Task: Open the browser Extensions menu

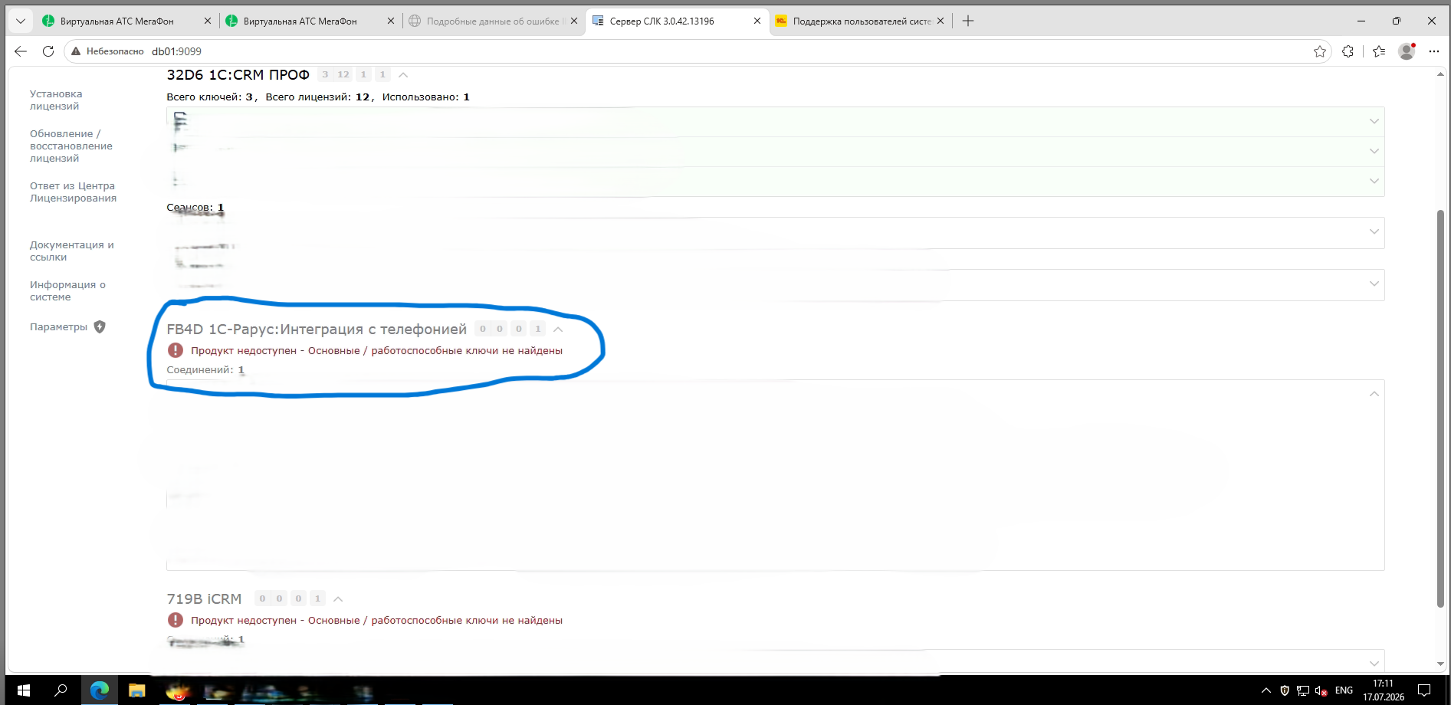Action: pos(1348,51)
